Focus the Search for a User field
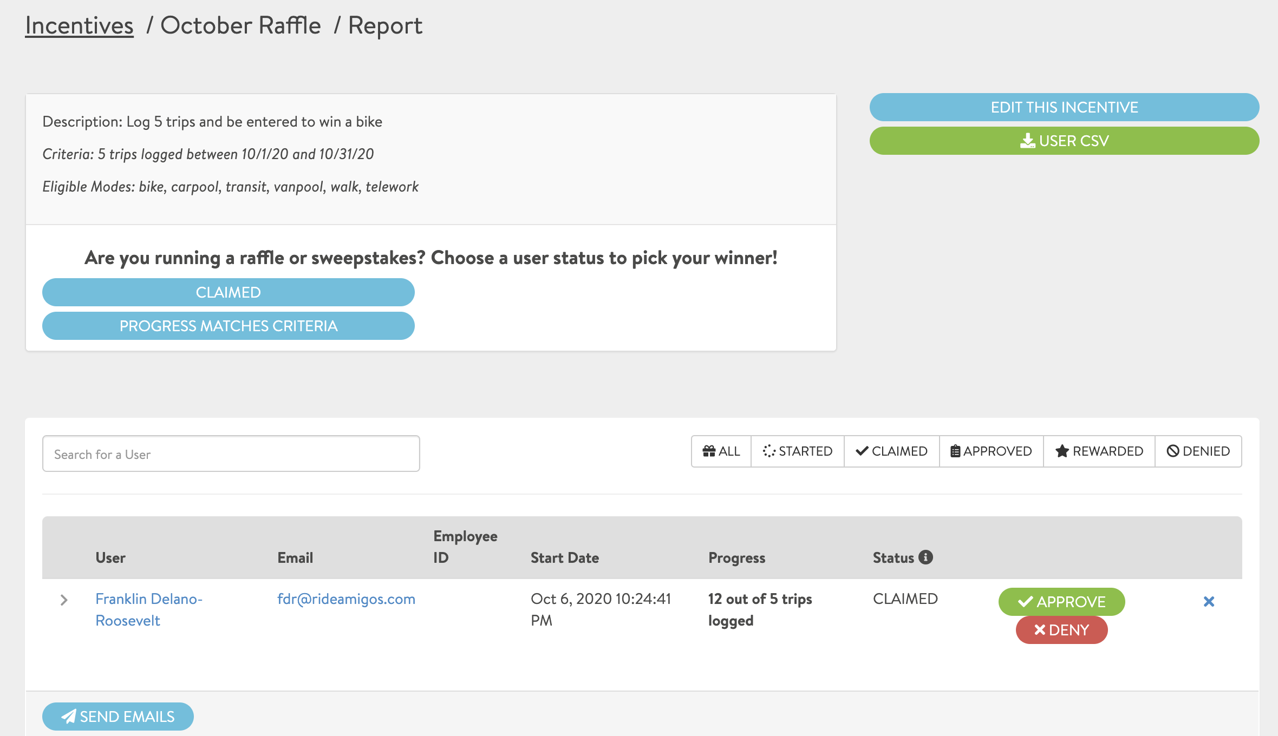Screen dimensions: 1278x736 pyautogui.click(x=231, y=454)
